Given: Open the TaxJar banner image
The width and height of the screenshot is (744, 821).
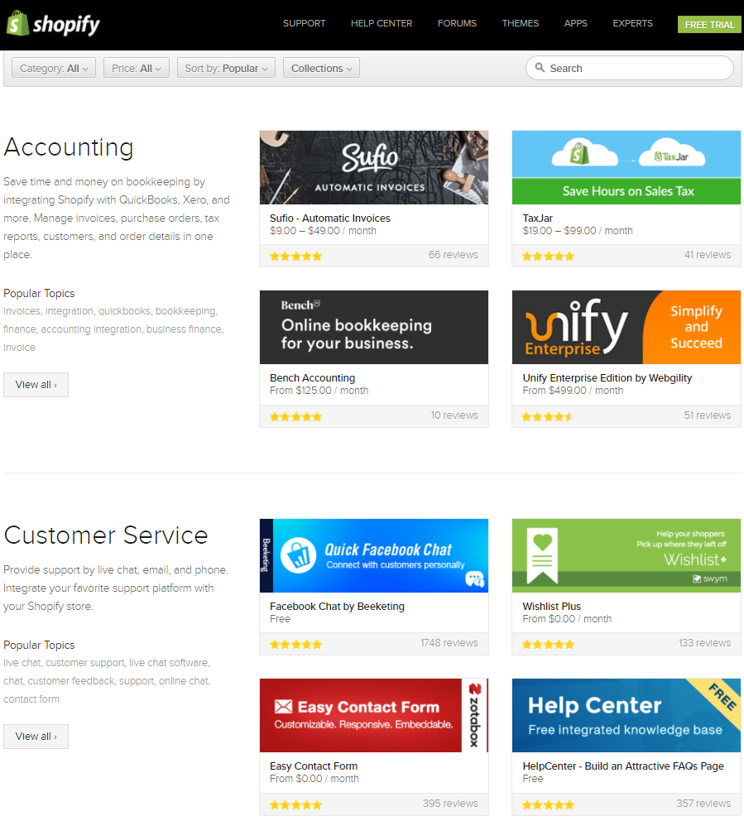Looking at the screenshot, I should point(626,167).
